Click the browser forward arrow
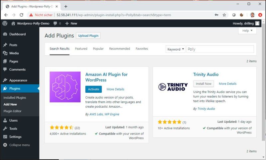Viewport: 266px width, 160px height. pos(14,15)
